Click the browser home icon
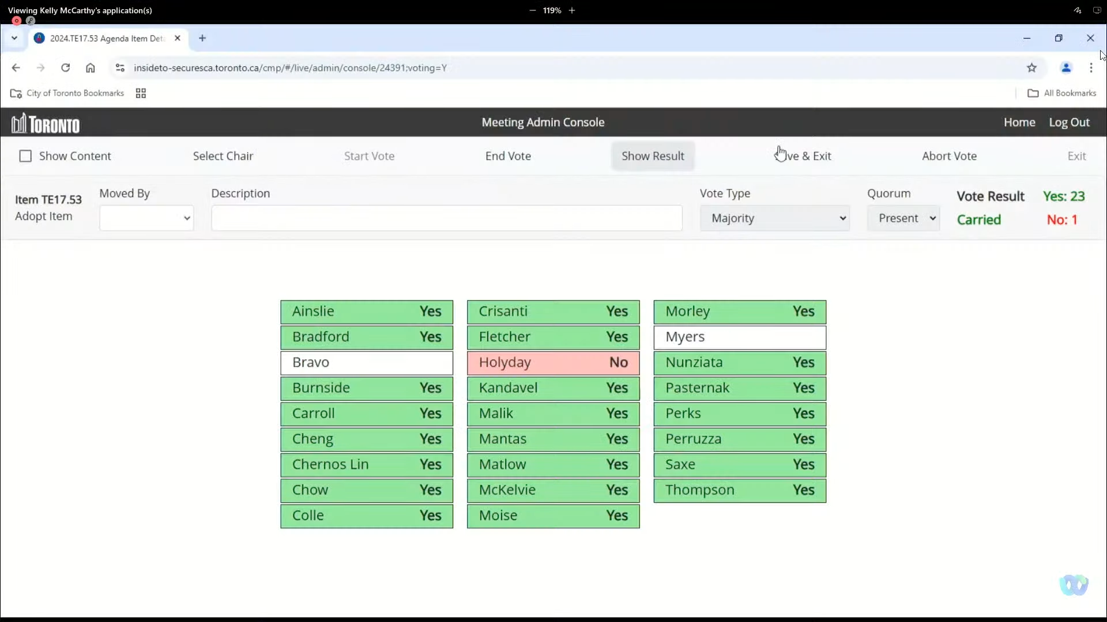 pyautogui.click(x=91, y=67)
